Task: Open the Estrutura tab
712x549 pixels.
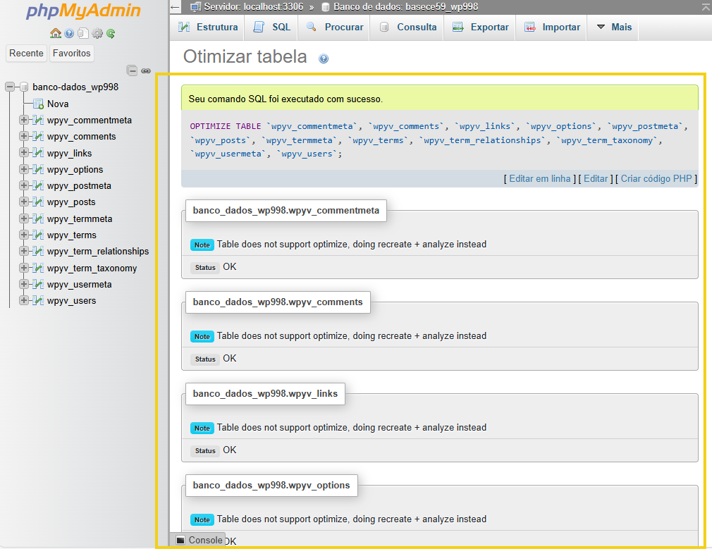Action: click(207, 26)
